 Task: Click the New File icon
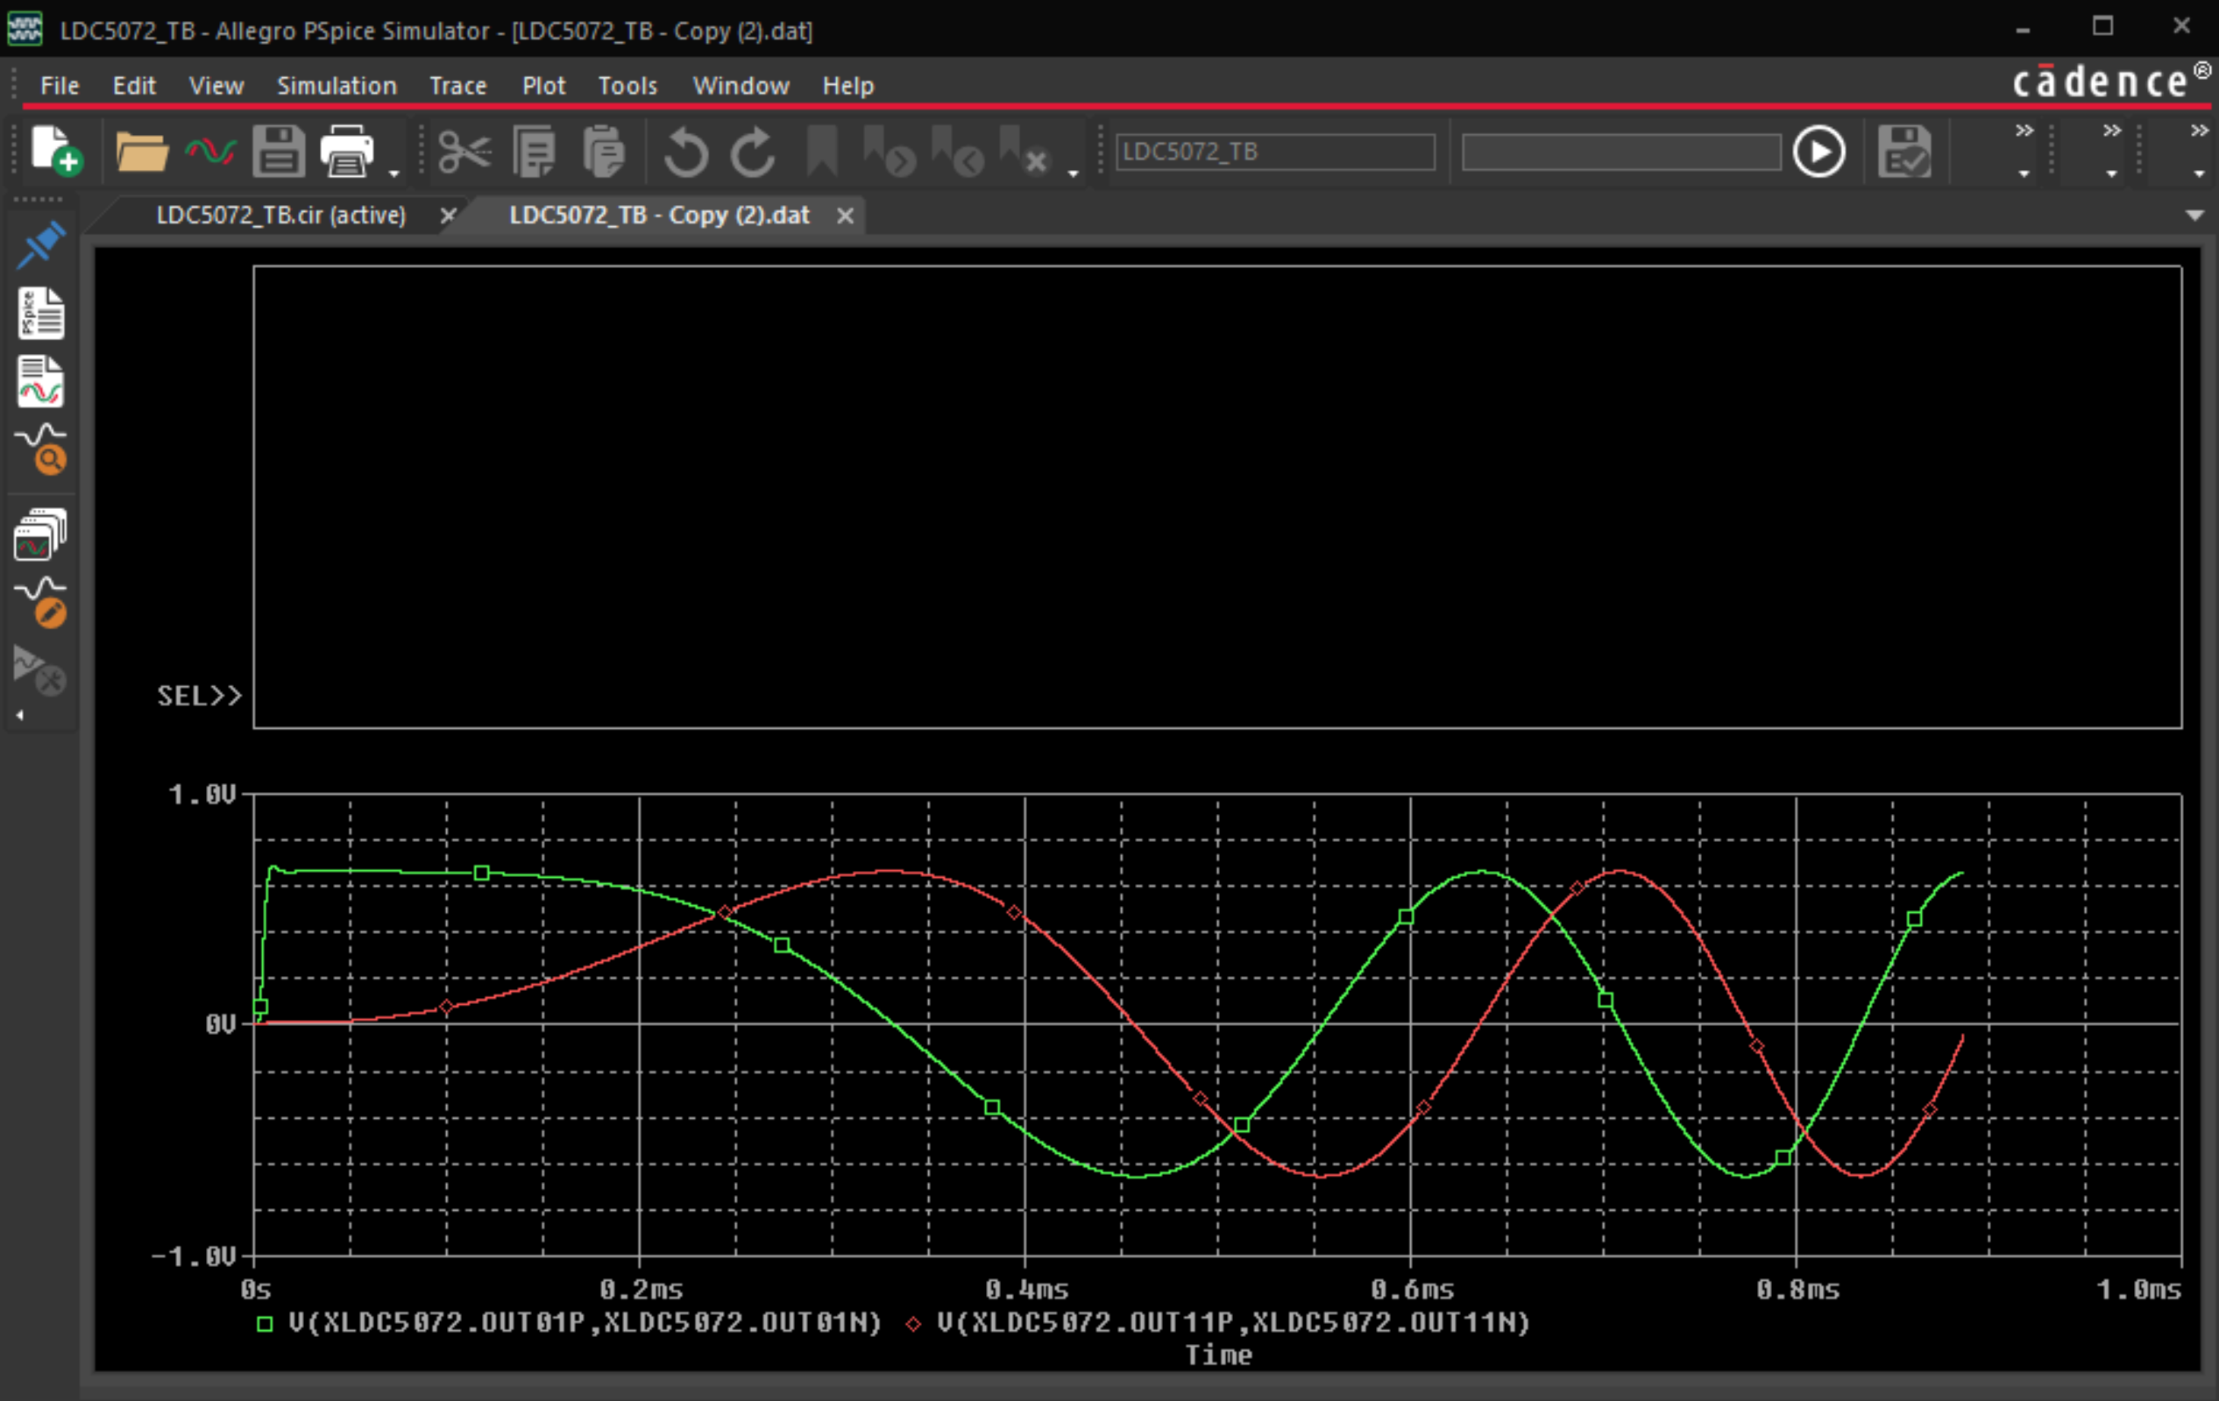(54, 151)
